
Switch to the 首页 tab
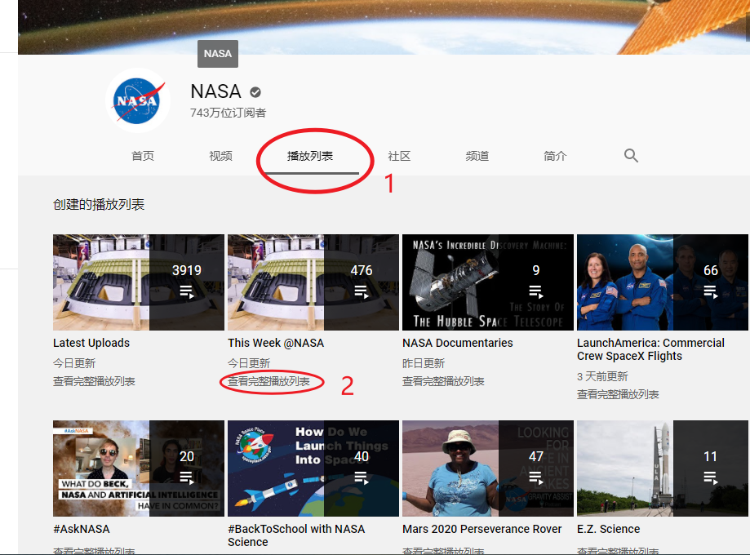pyautogui.click(x=143, y=156)
